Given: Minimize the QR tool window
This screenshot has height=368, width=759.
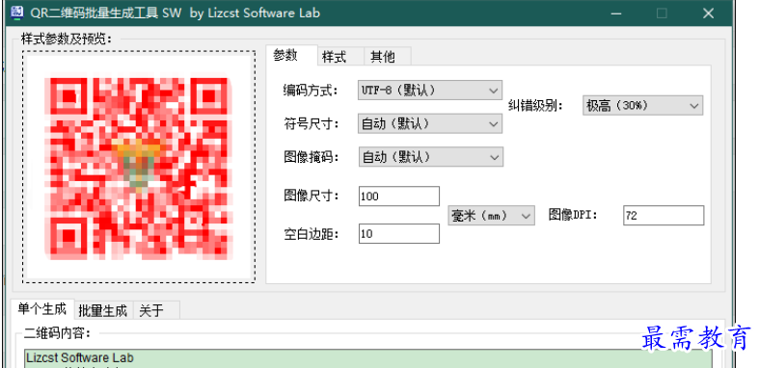Looking at the screenshot, I should click(x=615, y=13).
